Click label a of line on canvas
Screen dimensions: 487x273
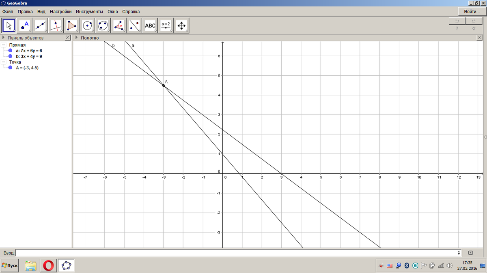(x=133, y=45)
